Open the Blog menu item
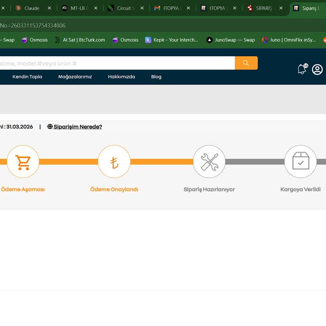Viewport: 326px width, 326px height. click(x=156, y=77)
